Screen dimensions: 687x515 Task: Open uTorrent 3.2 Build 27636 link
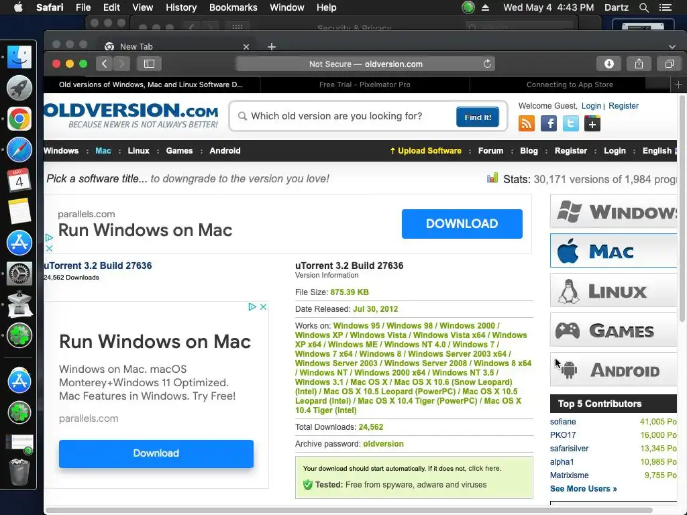[x=98, y=266]
